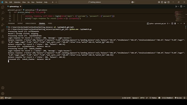Go forward with the navigation arrow
This screenshot has height=105, width=187.
56,2
